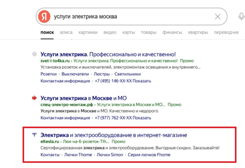Click the red arrow favicon of спец-электро-монтаж.рф
Viewport: 245px width, 168px height.
point(34,98)
